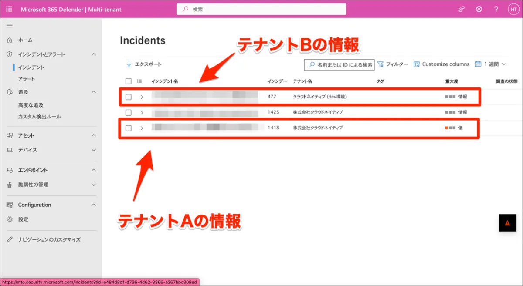
Task: Click the calendar icon beside 1 週間
Action: point(478,64)
